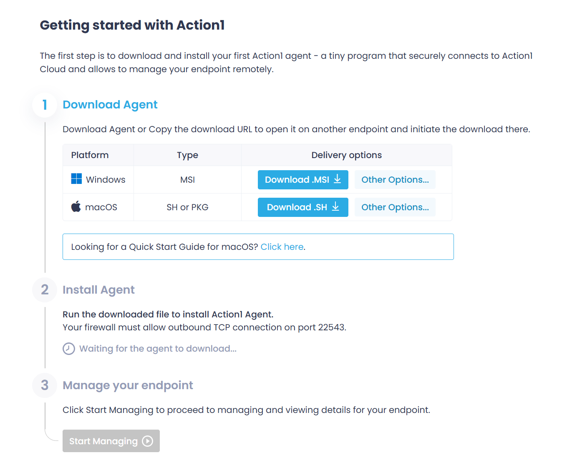Screen dimensions: 562x468
Task: Click the MSI type cell
Action: [187, 180]
